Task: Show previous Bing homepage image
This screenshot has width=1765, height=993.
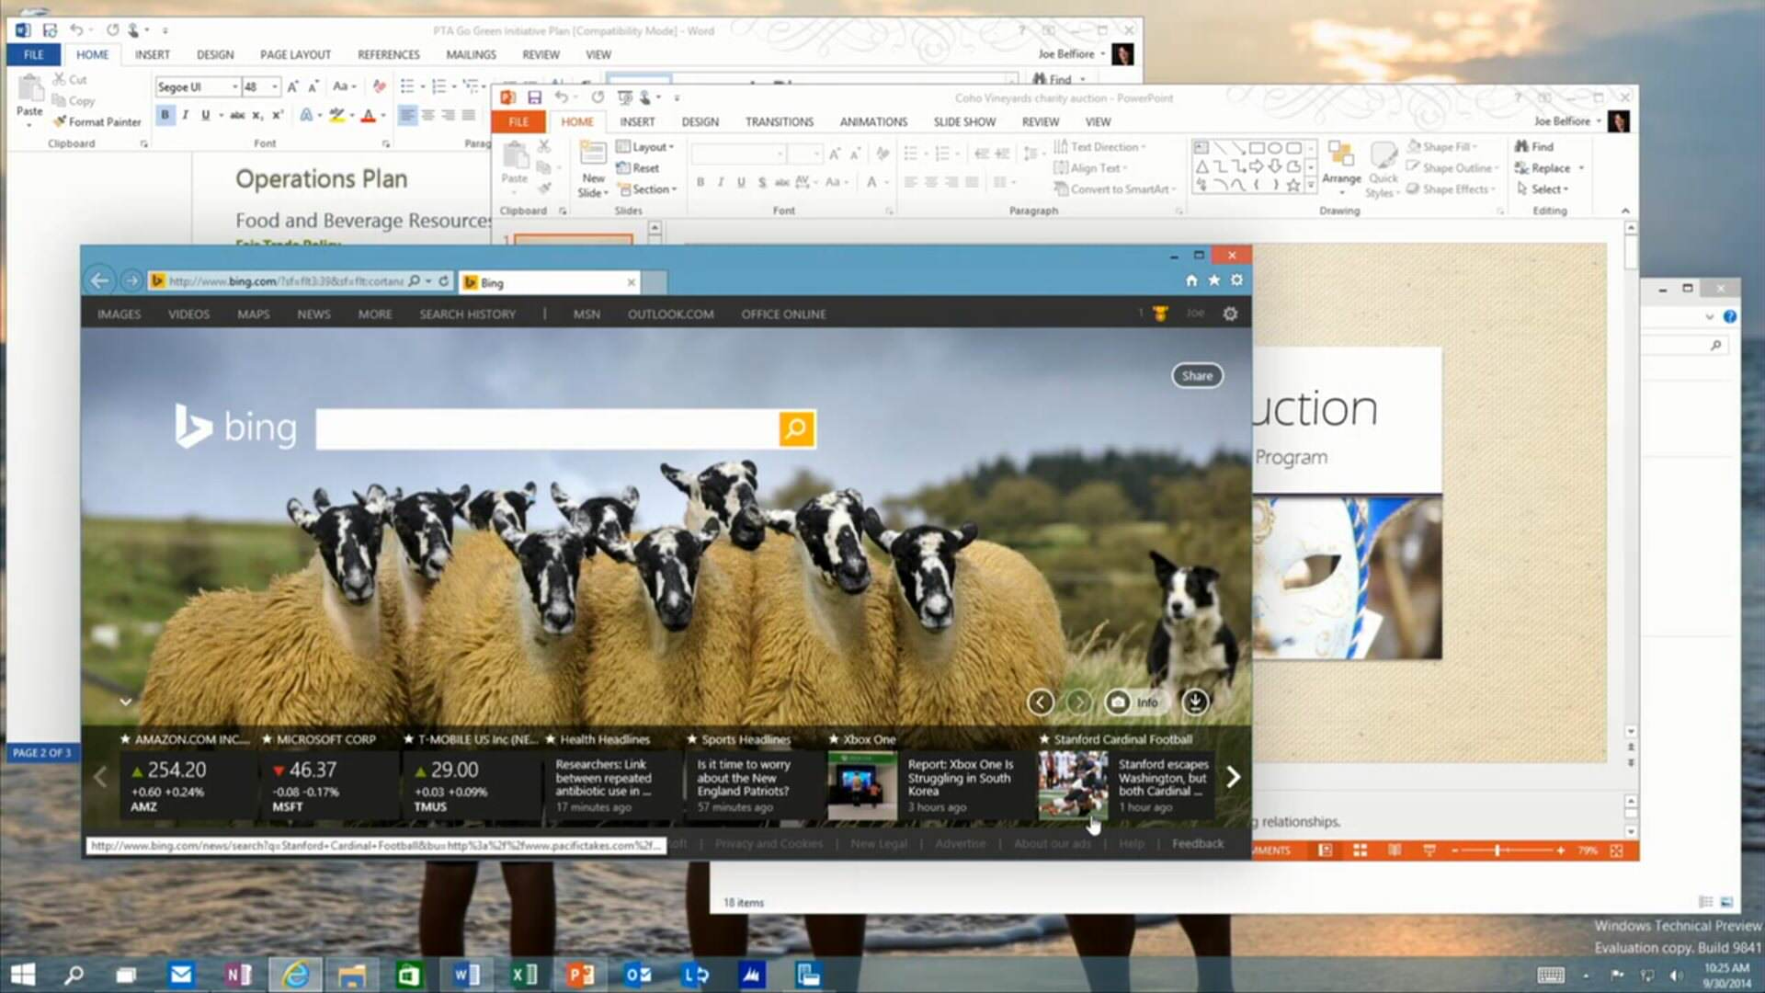Action: (1040, 702)
